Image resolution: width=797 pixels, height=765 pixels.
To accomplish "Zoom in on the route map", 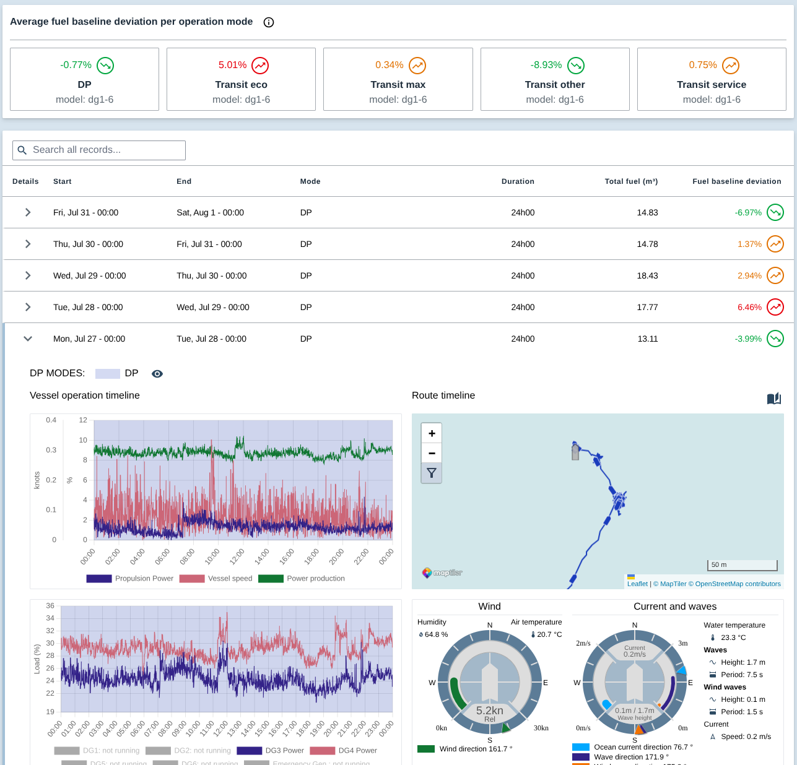I will pos(432,433).
